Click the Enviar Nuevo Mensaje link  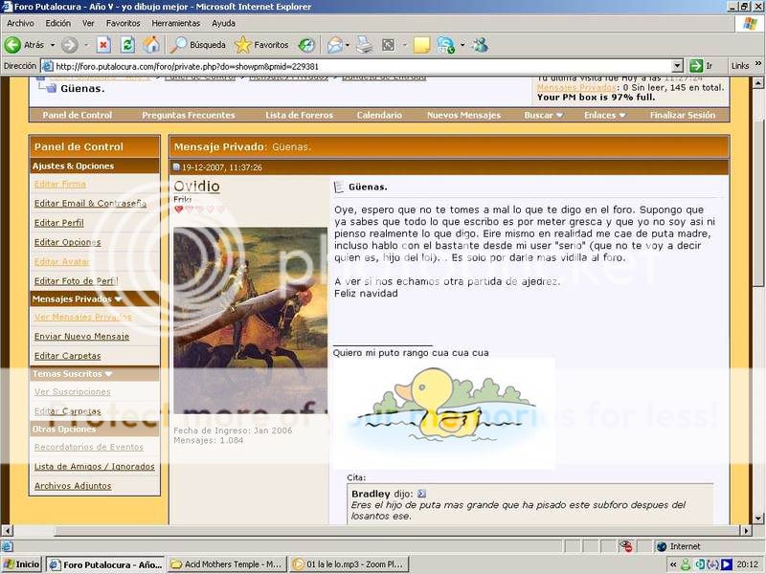[x=81, y=337]
